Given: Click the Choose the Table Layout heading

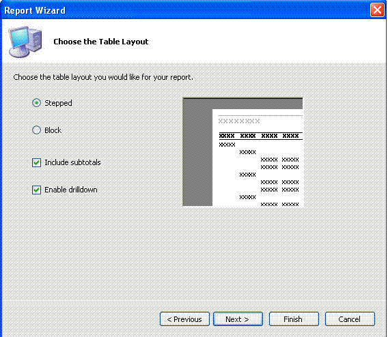Looking at the screenshot, I should click(x=100, y=42).
